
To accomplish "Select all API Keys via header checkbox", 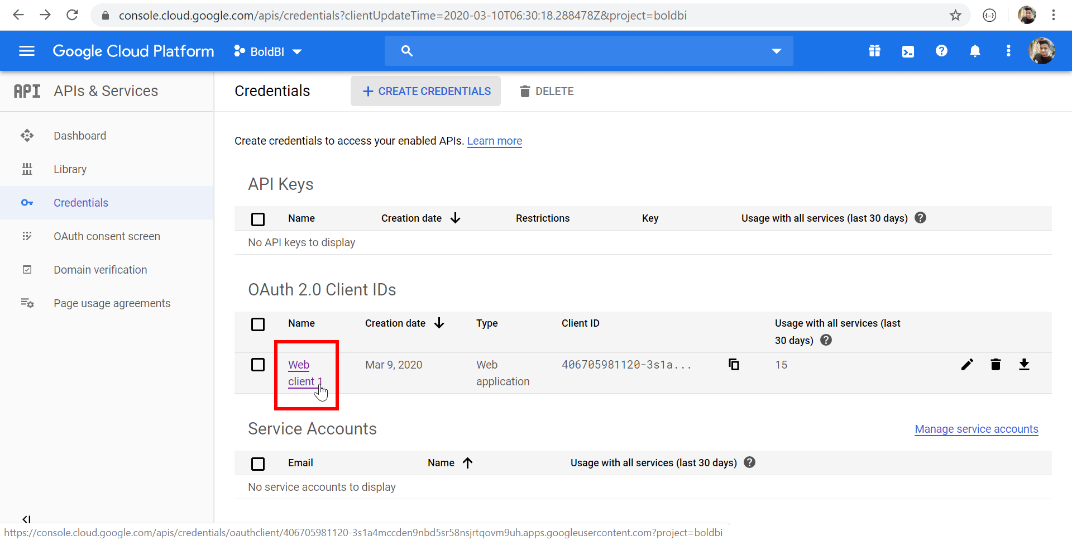I will (258, 219).
